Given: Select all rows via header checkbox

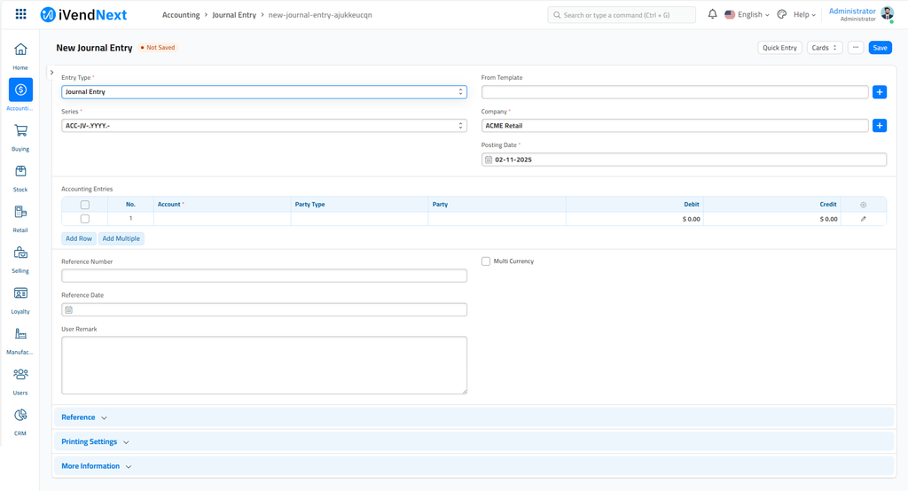Looking at the screenshot, I should tap(85, 205).
